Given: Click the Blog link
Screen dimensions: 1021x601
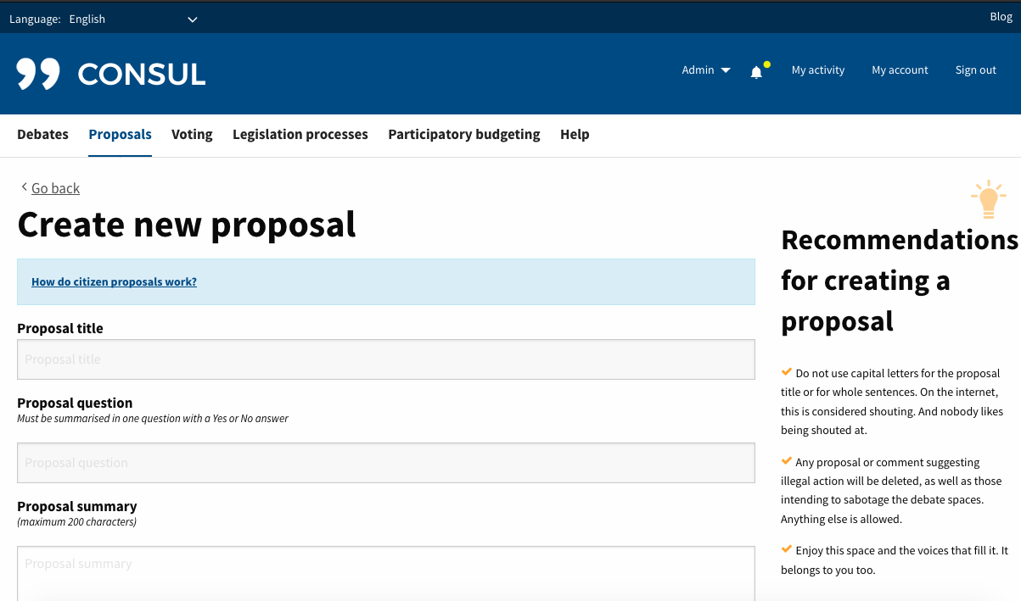Looking at the screenshot, I should [x=1001, y=17].
